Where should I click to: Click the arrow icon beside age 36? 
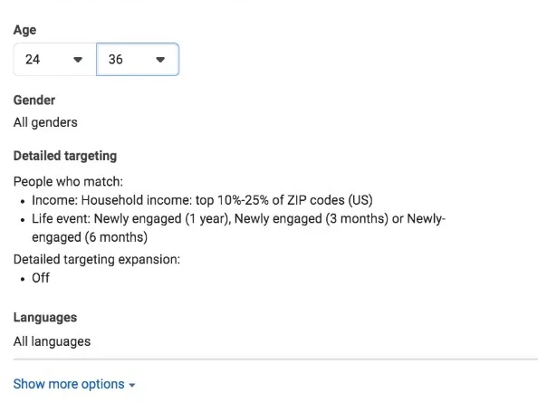(160, 60)
